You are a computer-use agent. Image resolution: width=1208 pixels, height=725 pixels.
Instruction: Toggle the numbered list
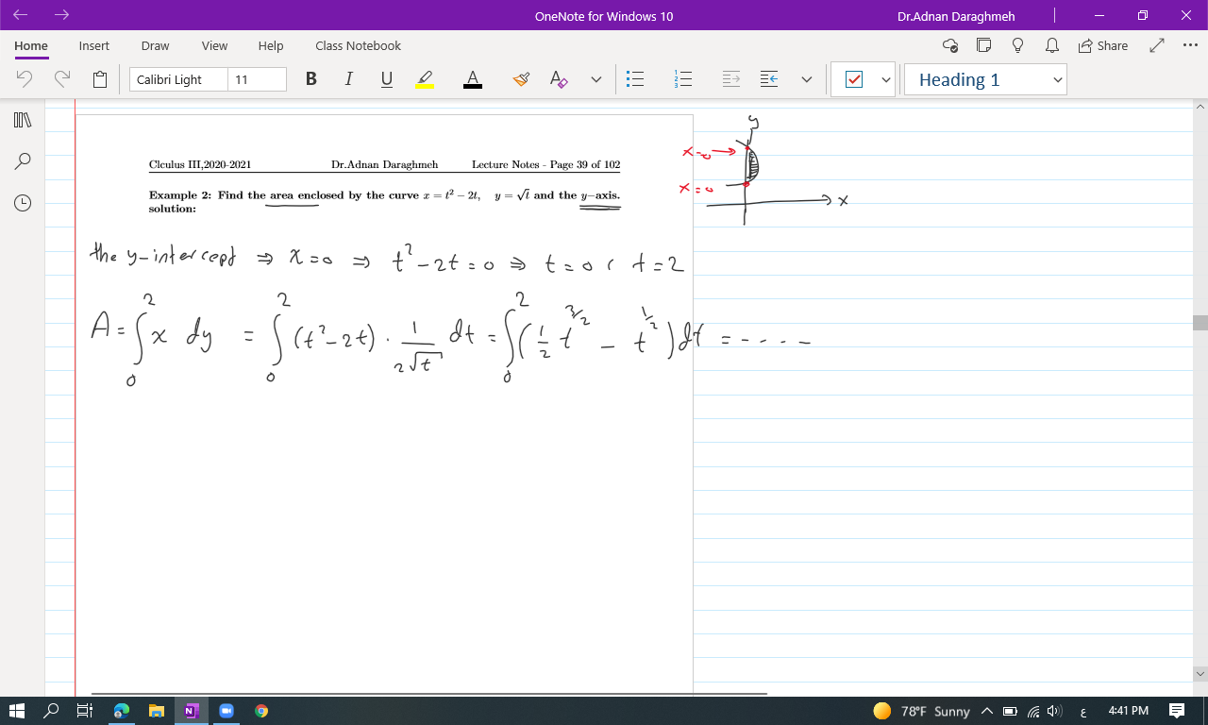(683, 79)
